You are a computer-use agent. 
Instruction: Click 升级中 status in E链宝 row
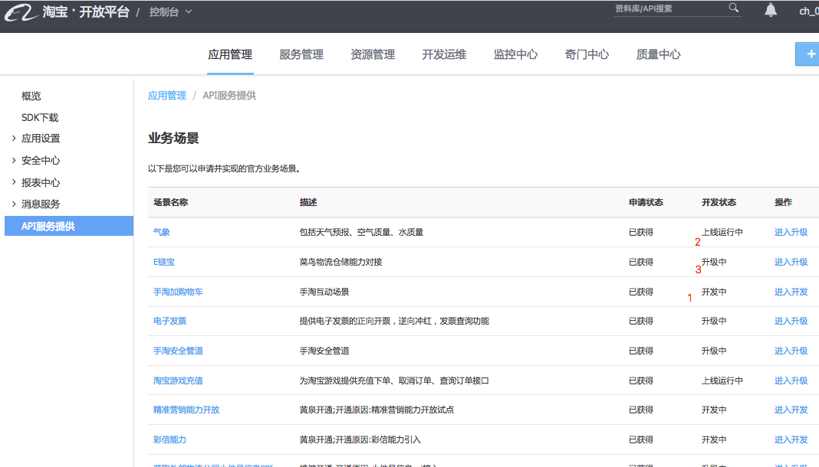tap(713, 262)
